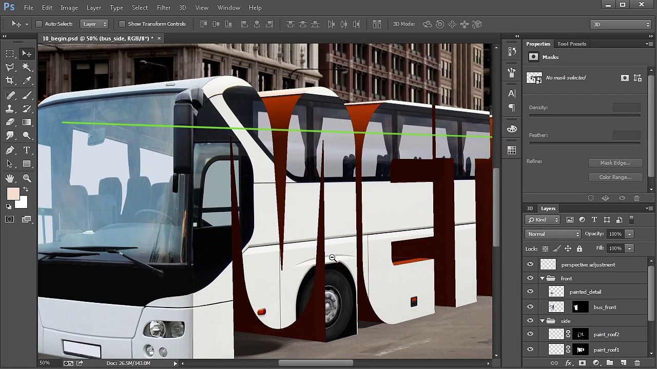The height and width of the screenshot is (369, 657).
Task: Open the Filter menu
Action: (x=164, y=8)
